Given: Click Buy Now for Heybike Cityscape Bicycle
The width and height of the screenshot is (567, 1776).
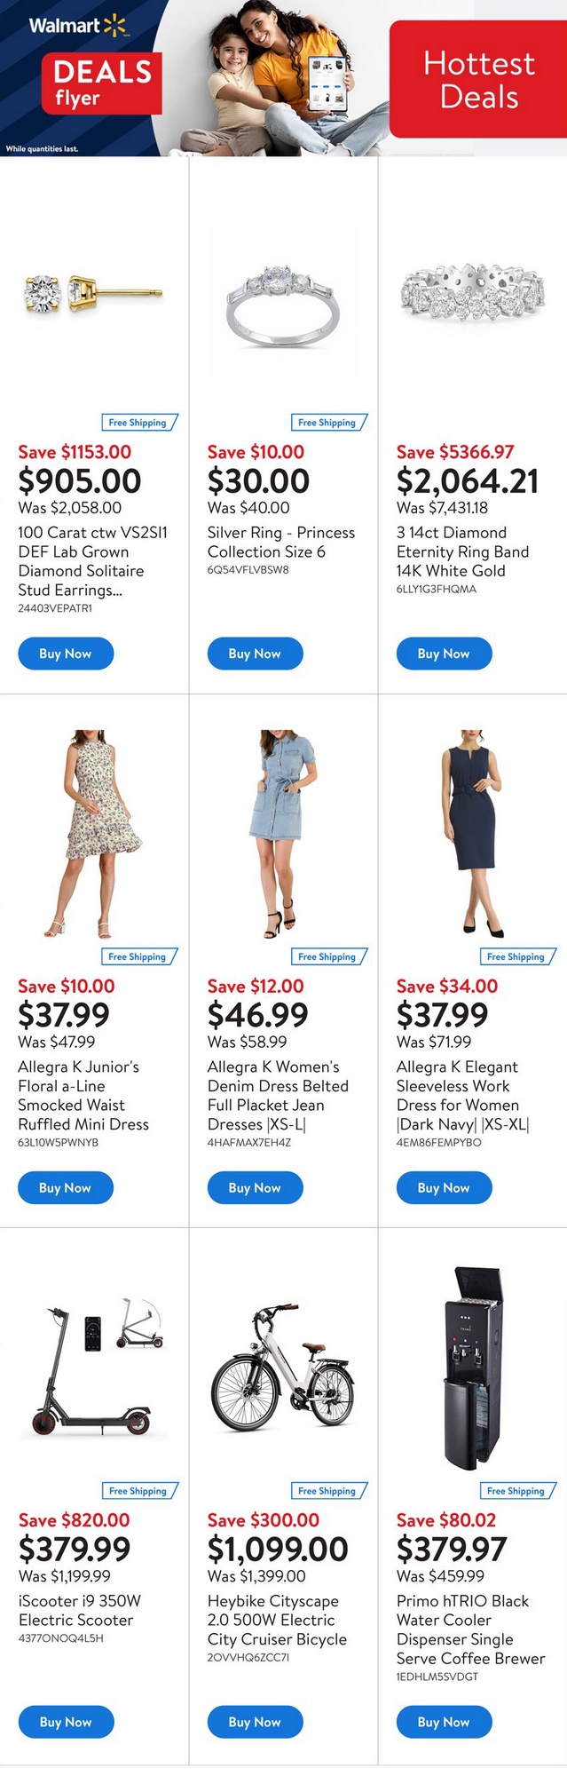Looking at the screenshot, I should tap(255, 1722).
